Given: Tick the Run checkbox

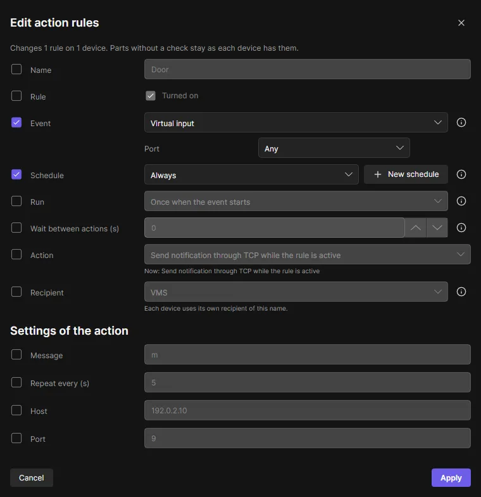Looking at the screenshot, I should (x=16, y=201).
